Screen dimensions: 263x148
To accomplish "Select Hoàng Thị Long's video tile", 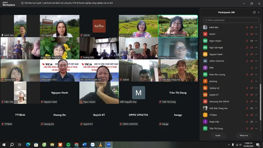I will click(x=178, y=48).
